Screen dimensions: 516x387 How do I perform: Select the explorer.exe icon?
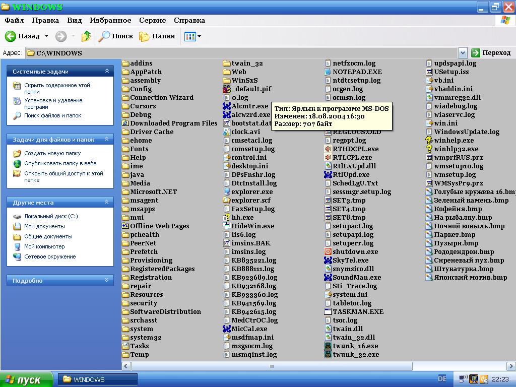[x=226, y=191]
